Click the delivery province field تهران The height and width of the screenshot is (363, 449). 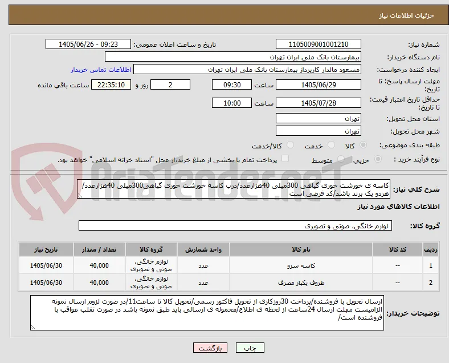point(319,118)
